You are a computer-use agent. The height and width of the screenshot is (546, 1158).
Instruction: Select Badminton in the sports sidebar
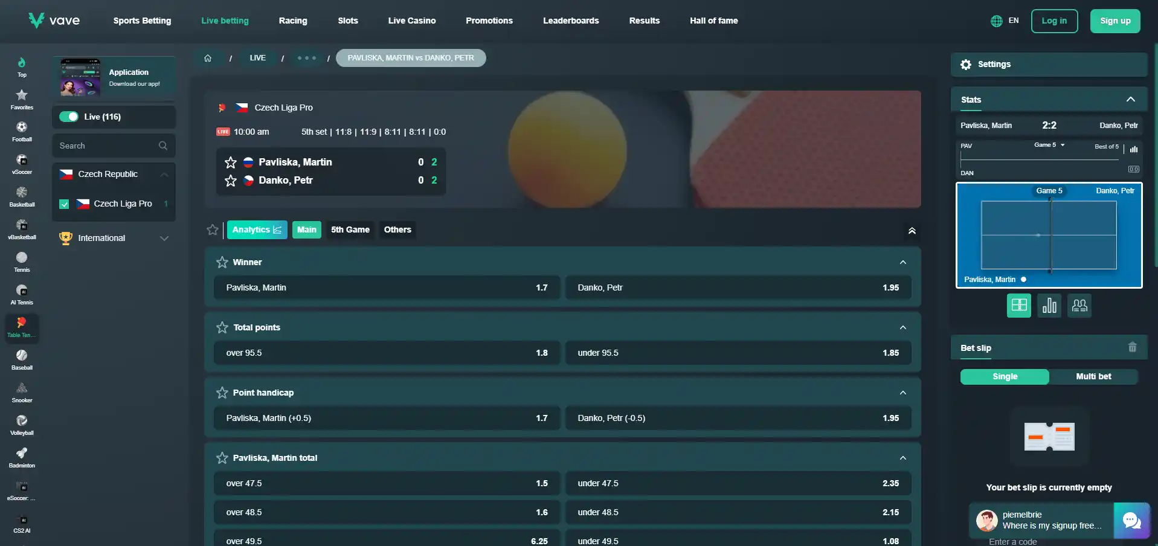(x=22, y=458)
